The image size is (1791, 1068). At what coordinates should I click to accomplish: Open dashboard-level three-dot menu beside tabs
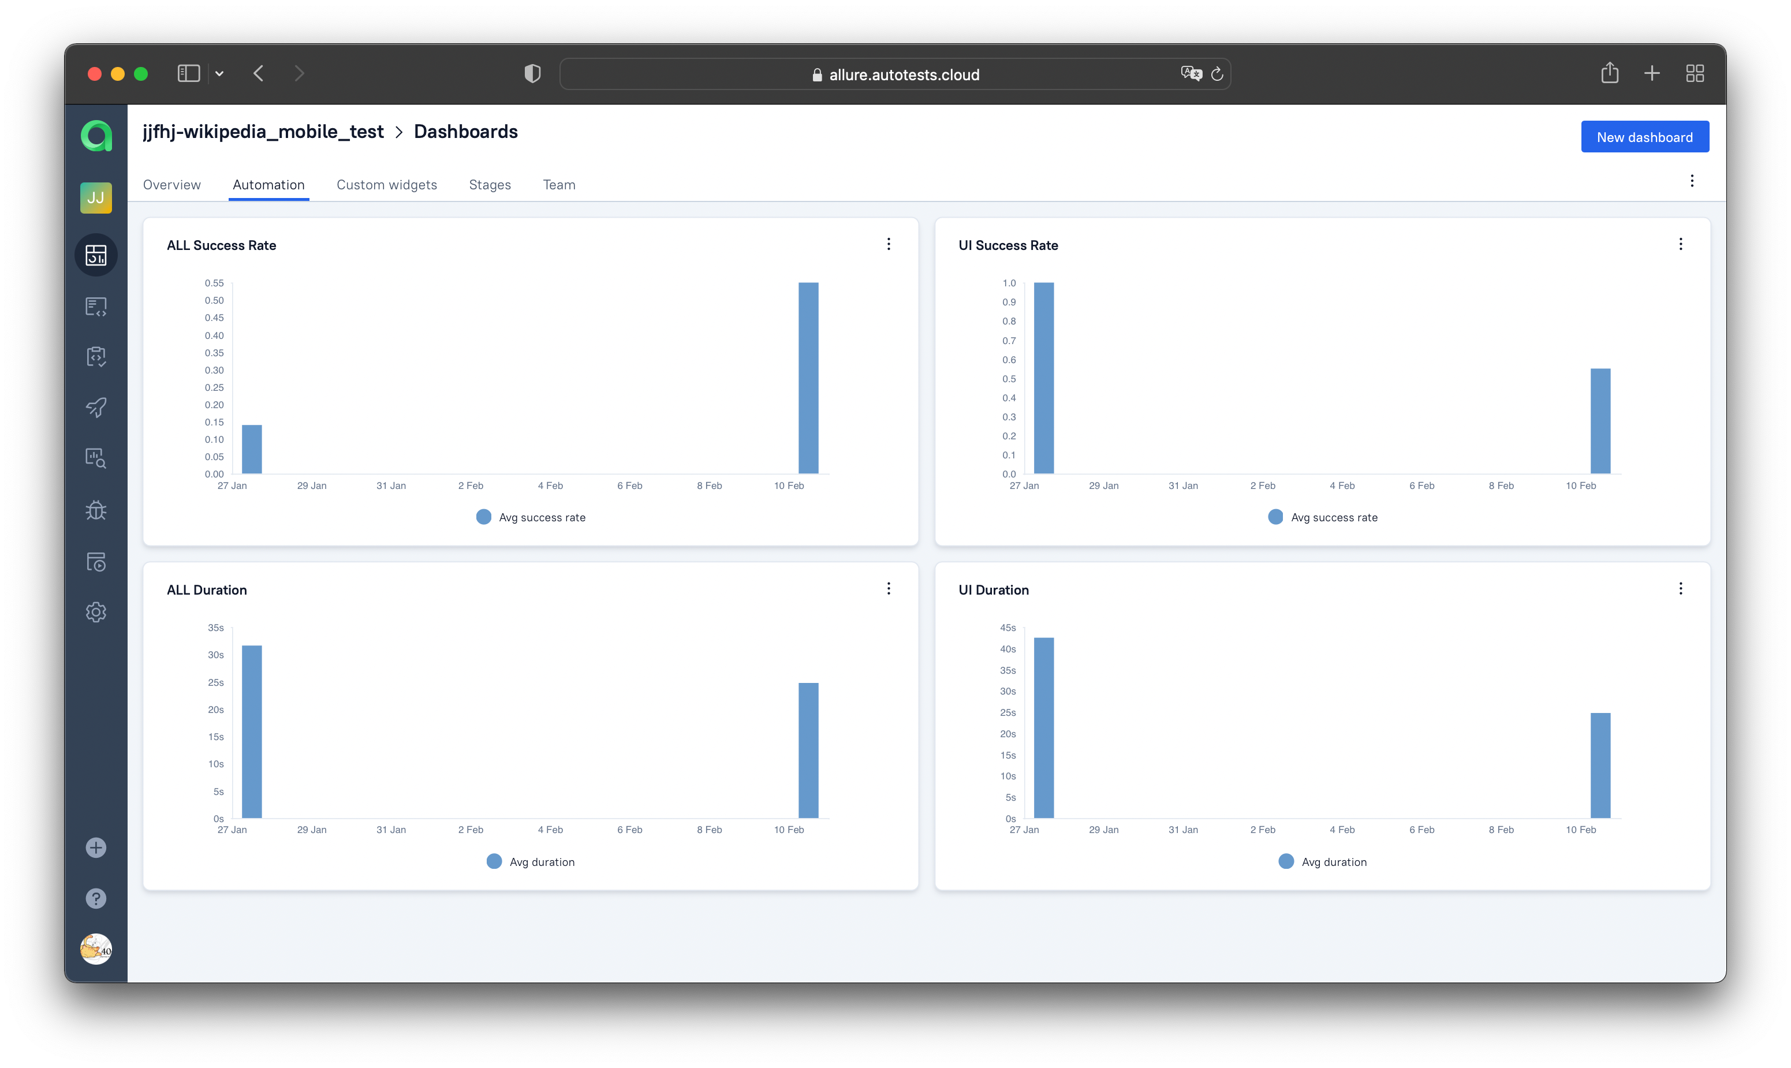(x=1692, y=181)
